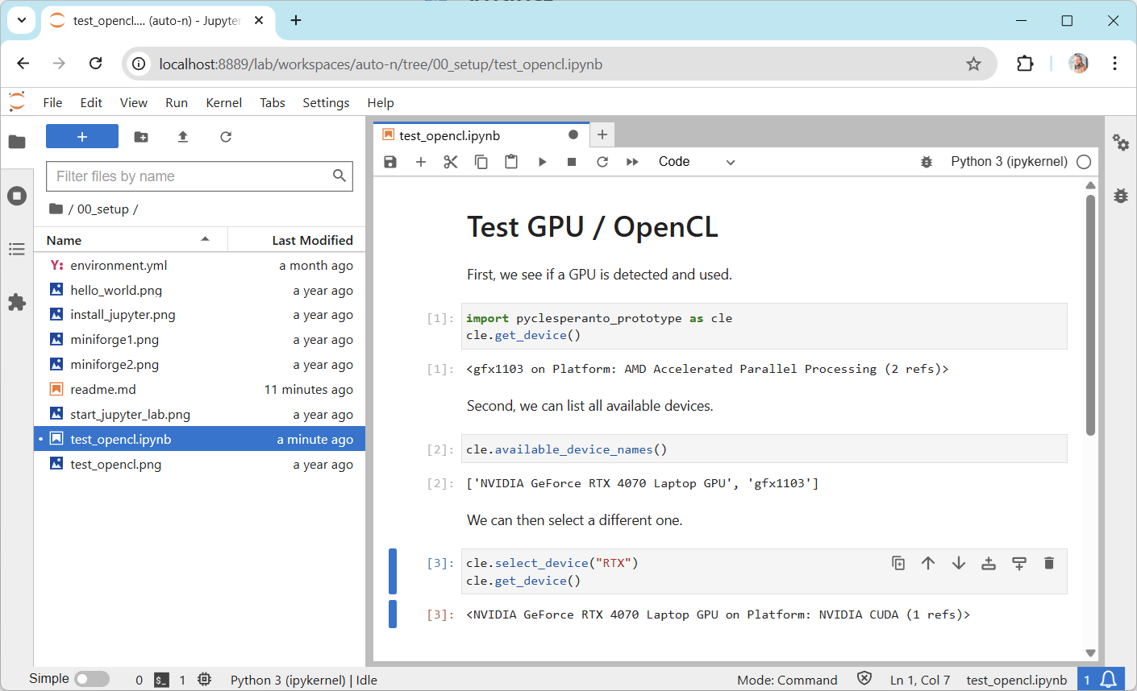Open the Extension Manager puzzle icon

point(17,302)
